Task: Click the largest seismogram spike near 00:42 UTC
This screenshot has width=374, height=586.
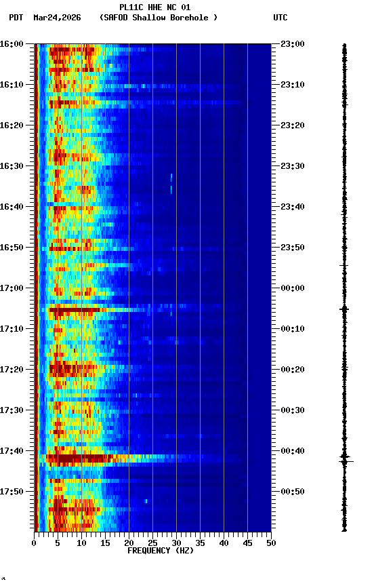Action: (x=346, y=462)
